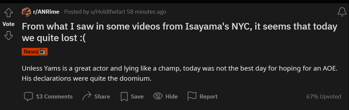This screenshot has height=110, width=349.
Task: Open the r/ANRime subreddit link
Action: (x=46, y=12)
